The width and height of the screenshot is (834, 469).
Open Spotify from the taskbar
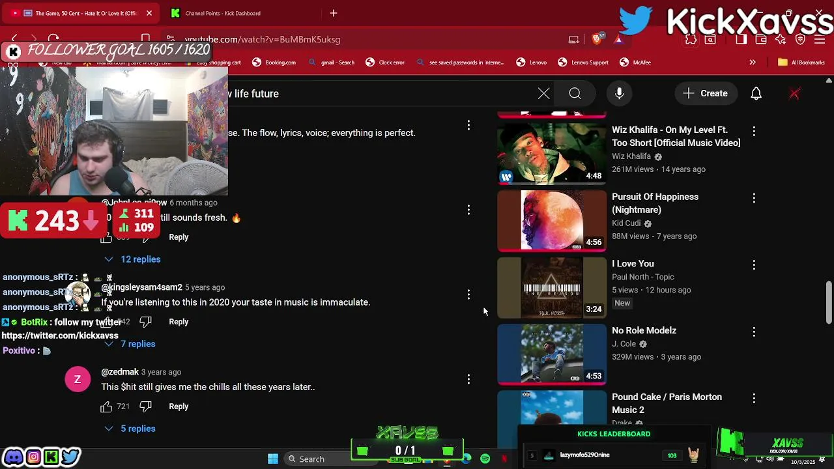click(x=485, y=459)
